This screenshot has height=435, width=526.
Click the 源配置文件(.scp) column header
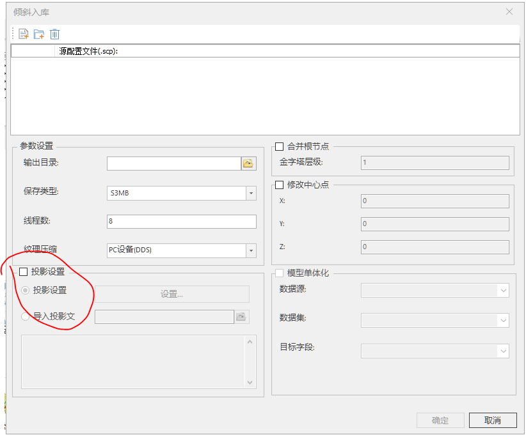pyautogui.click(x=287, y=51)
